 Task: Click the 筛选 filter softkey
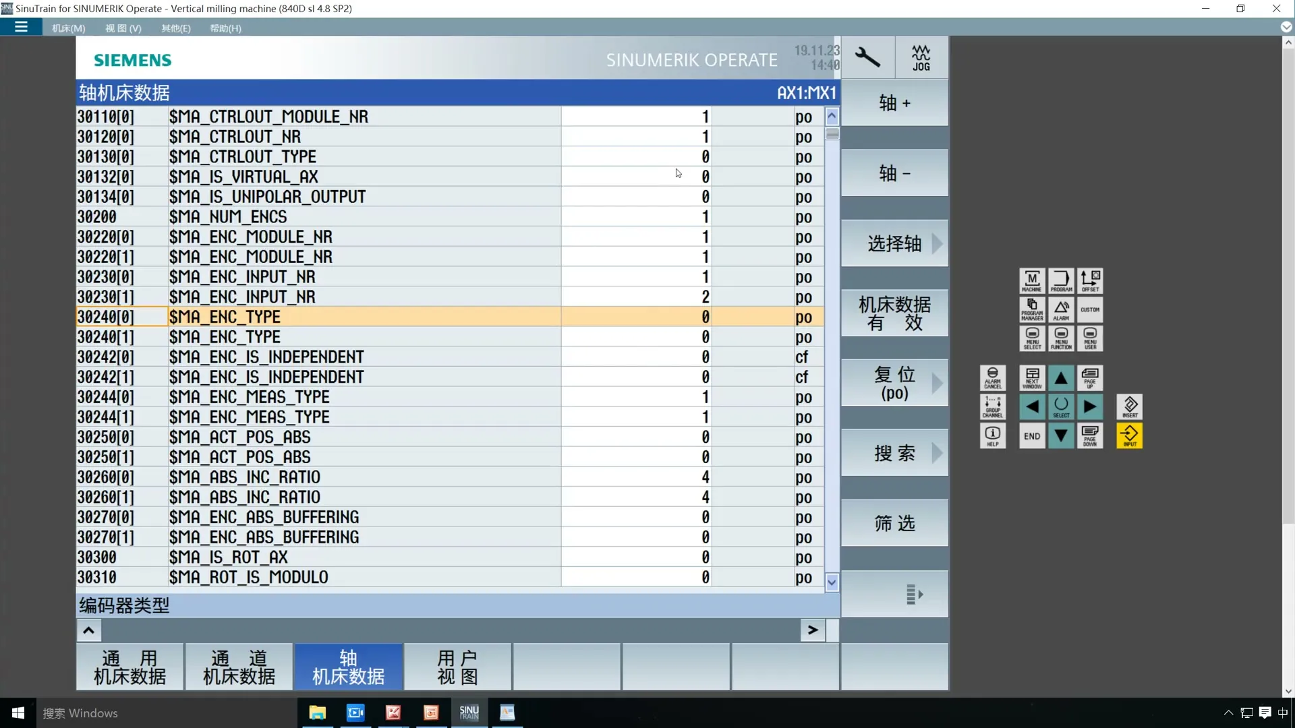pos(894,523)
